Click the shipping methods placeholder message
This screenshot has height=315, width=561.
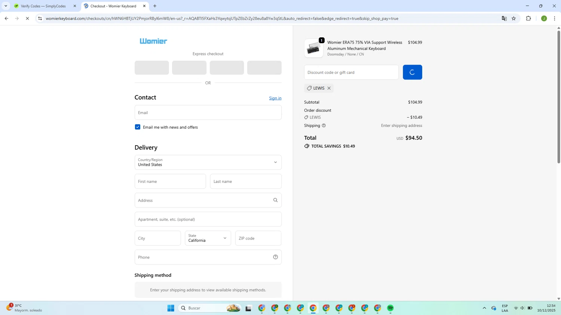coord(208,290)
